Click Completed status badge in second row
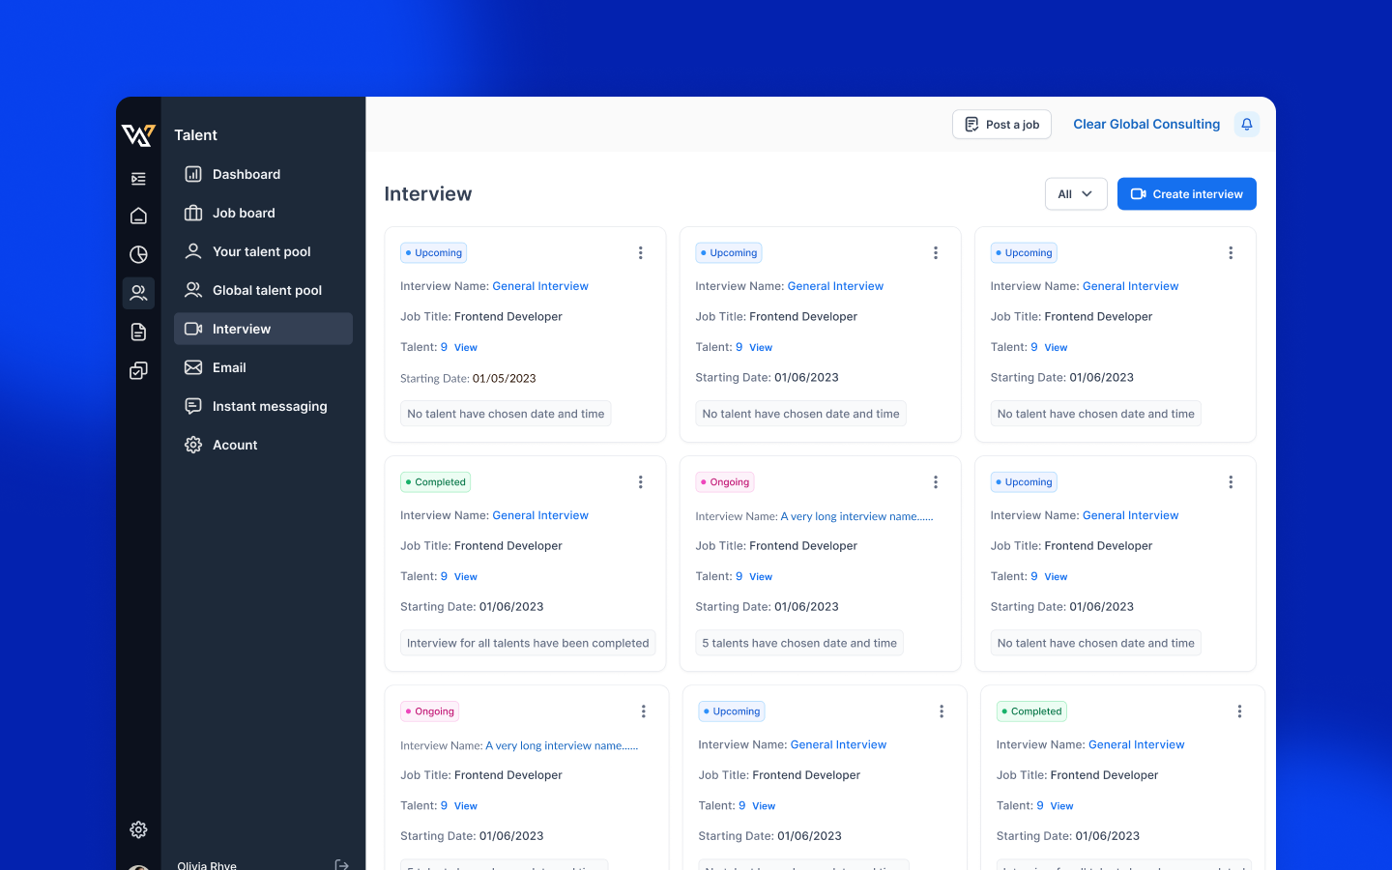The image size is (1392, 870). [436, 481]
